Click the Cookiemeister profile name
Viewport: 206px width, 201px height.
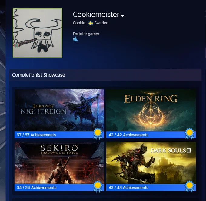pos(96,14)
